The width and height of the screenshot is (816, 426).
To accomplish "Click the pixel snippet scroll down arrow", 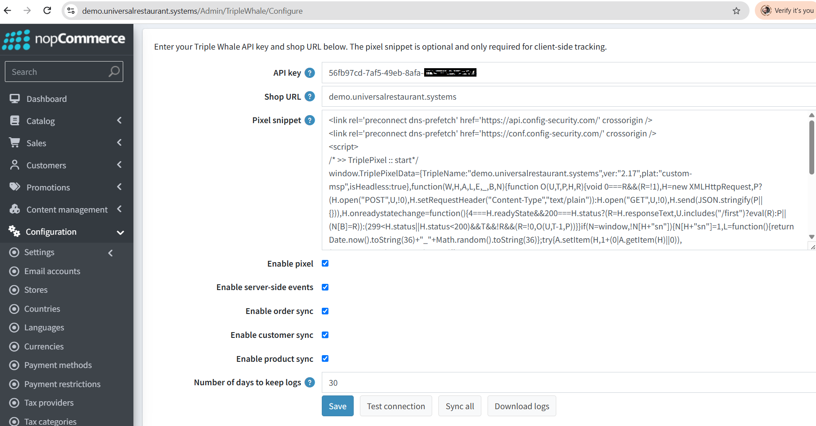I will 812,237.
